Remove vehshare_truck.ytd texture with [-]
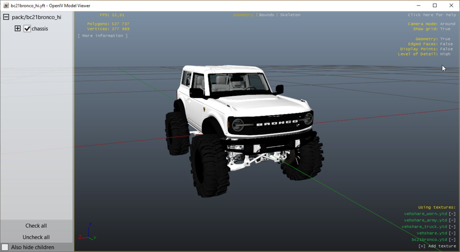Viewport: 460px width, 252px height. [452, 226]
